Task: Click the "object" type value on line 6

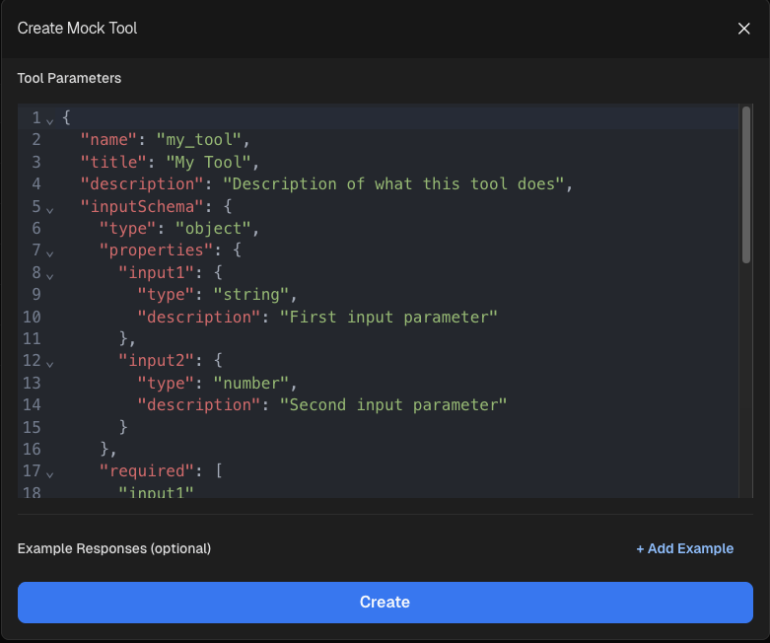Action: (223, 229)
